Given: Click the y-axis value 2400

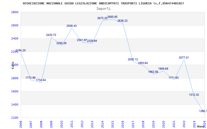Looking at the screenshot, I should pyautogui.click(x=15, y=38).
